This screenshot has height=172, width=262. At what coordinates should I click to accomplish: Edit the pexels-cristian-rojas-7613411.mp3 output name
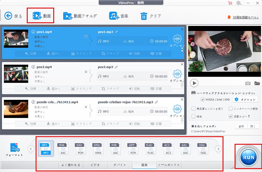pos(156,102)
